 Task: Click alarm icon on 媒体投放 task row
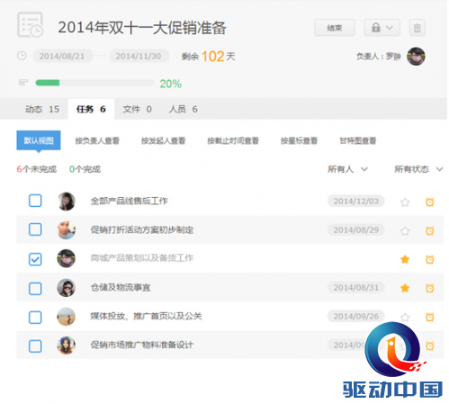430,317
